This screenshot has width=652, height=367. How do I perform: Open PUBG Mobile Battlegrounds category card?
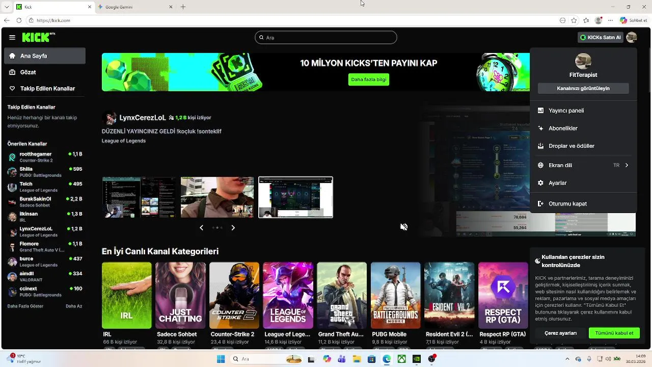click(396, 296)
